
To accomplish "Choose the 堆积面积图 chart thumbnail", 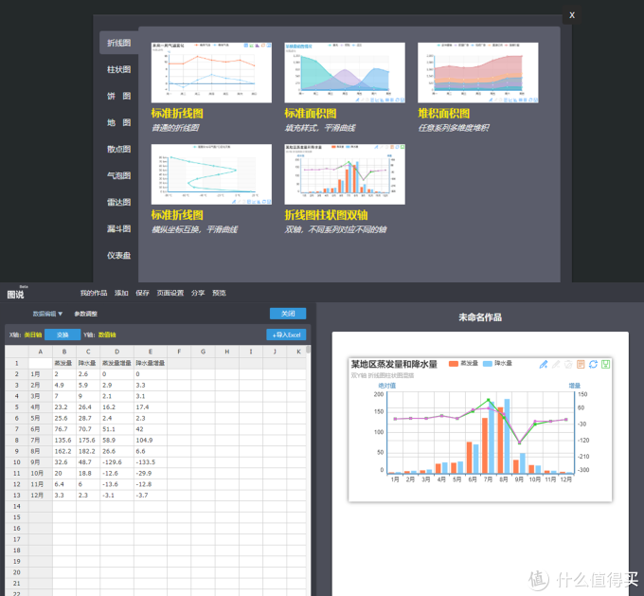I will point(477,72).
